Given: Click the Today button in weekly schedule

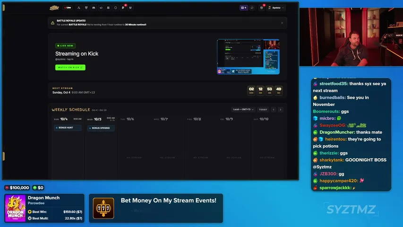Looking at the screenshot, I should (x=263, y=110).
